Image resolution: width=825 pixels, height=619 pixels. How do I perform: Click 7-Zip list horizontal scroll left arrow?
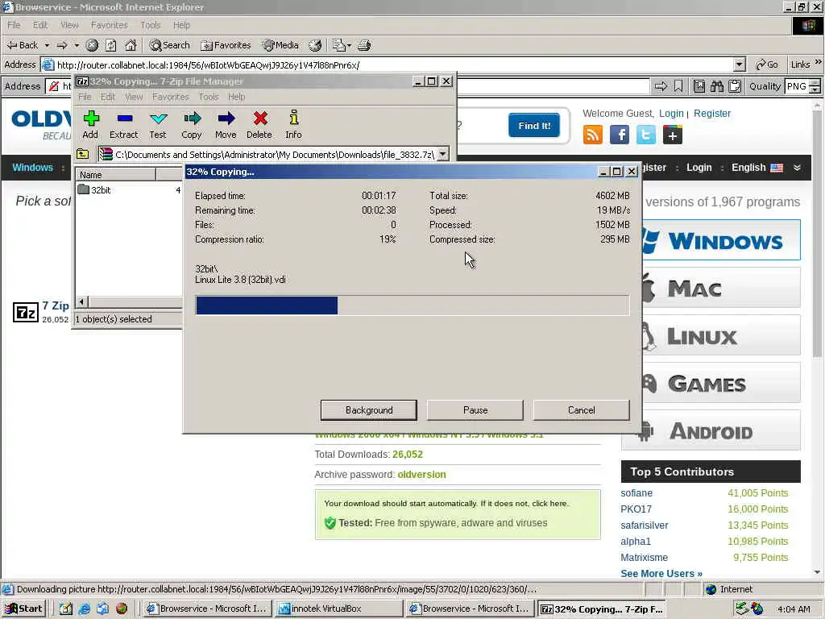tap(81, 301)
